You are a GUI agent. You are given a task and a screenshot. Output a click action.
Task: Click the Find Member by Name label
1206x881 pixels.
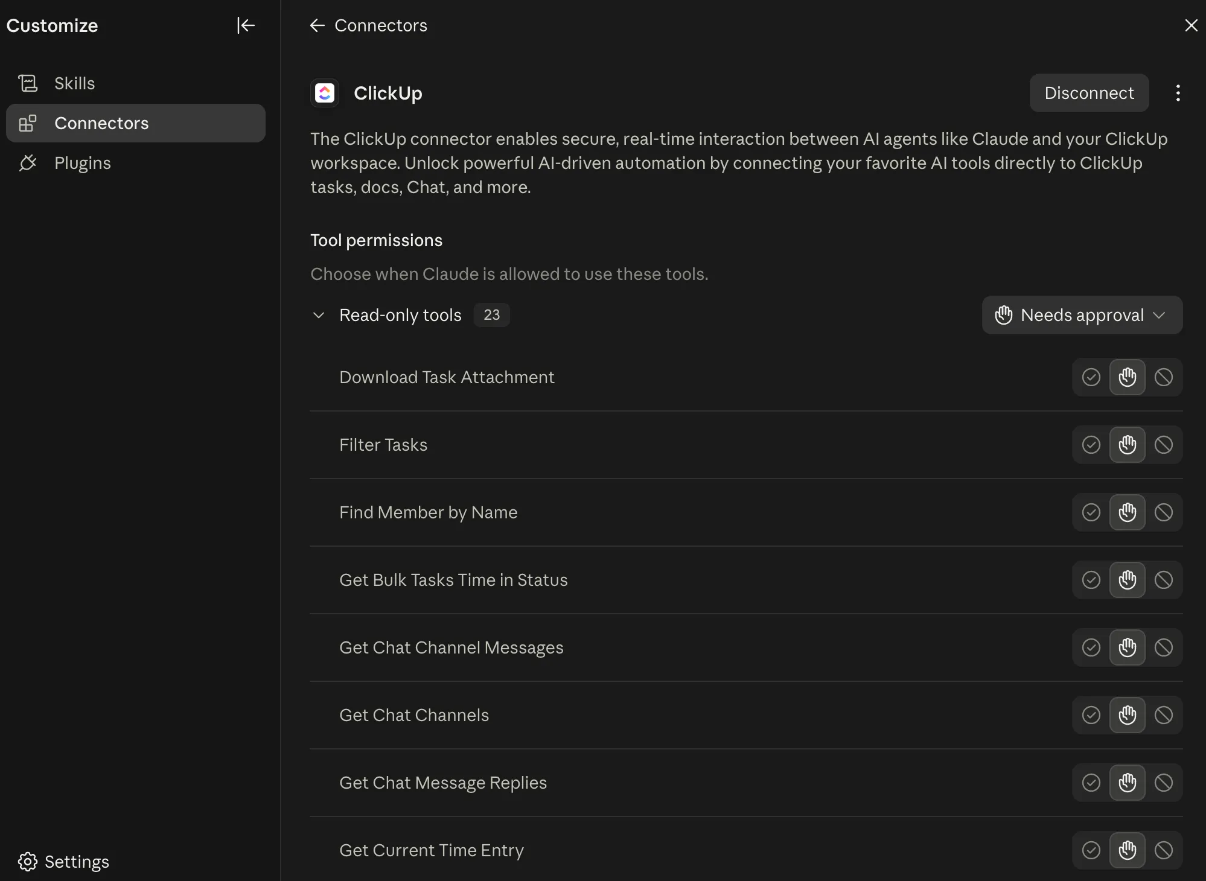point(429,512)
